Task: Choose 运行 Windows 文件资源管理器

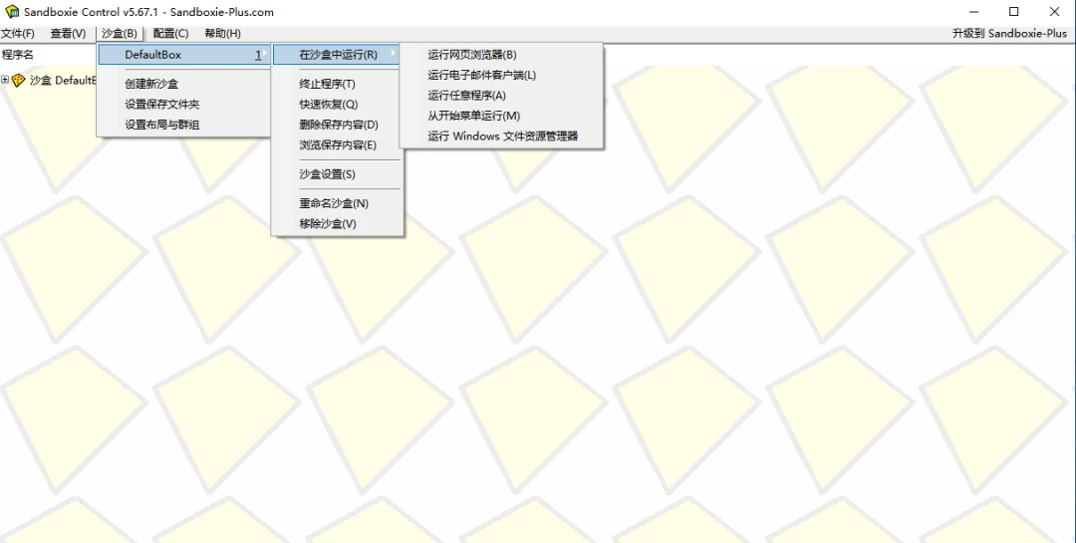Action: click(x=502, y=136)
